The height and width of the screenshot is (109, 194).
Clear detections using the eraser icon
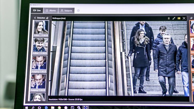[47, 18]
